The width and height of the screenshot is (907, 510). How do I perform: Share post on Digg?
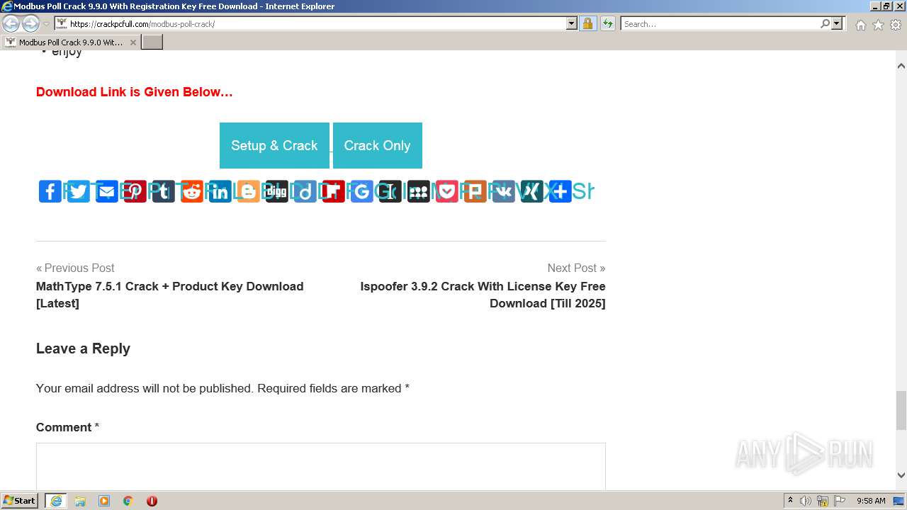277,191
